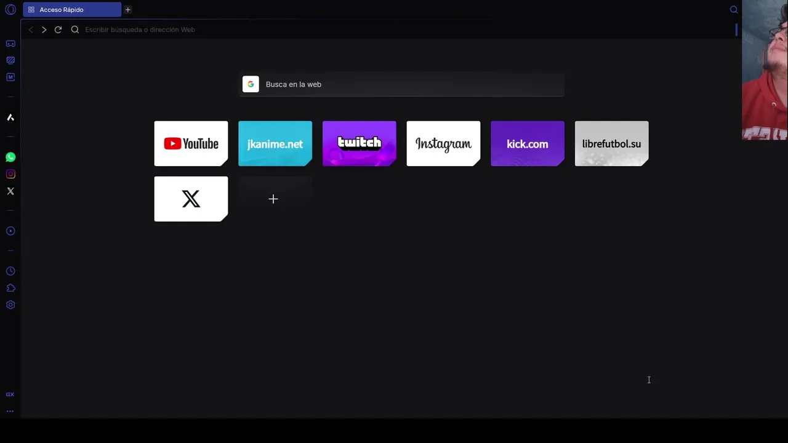Open the GX Mods icon in sidebar
The height and width of the screenshot is (443, 788).
(10, 77)
